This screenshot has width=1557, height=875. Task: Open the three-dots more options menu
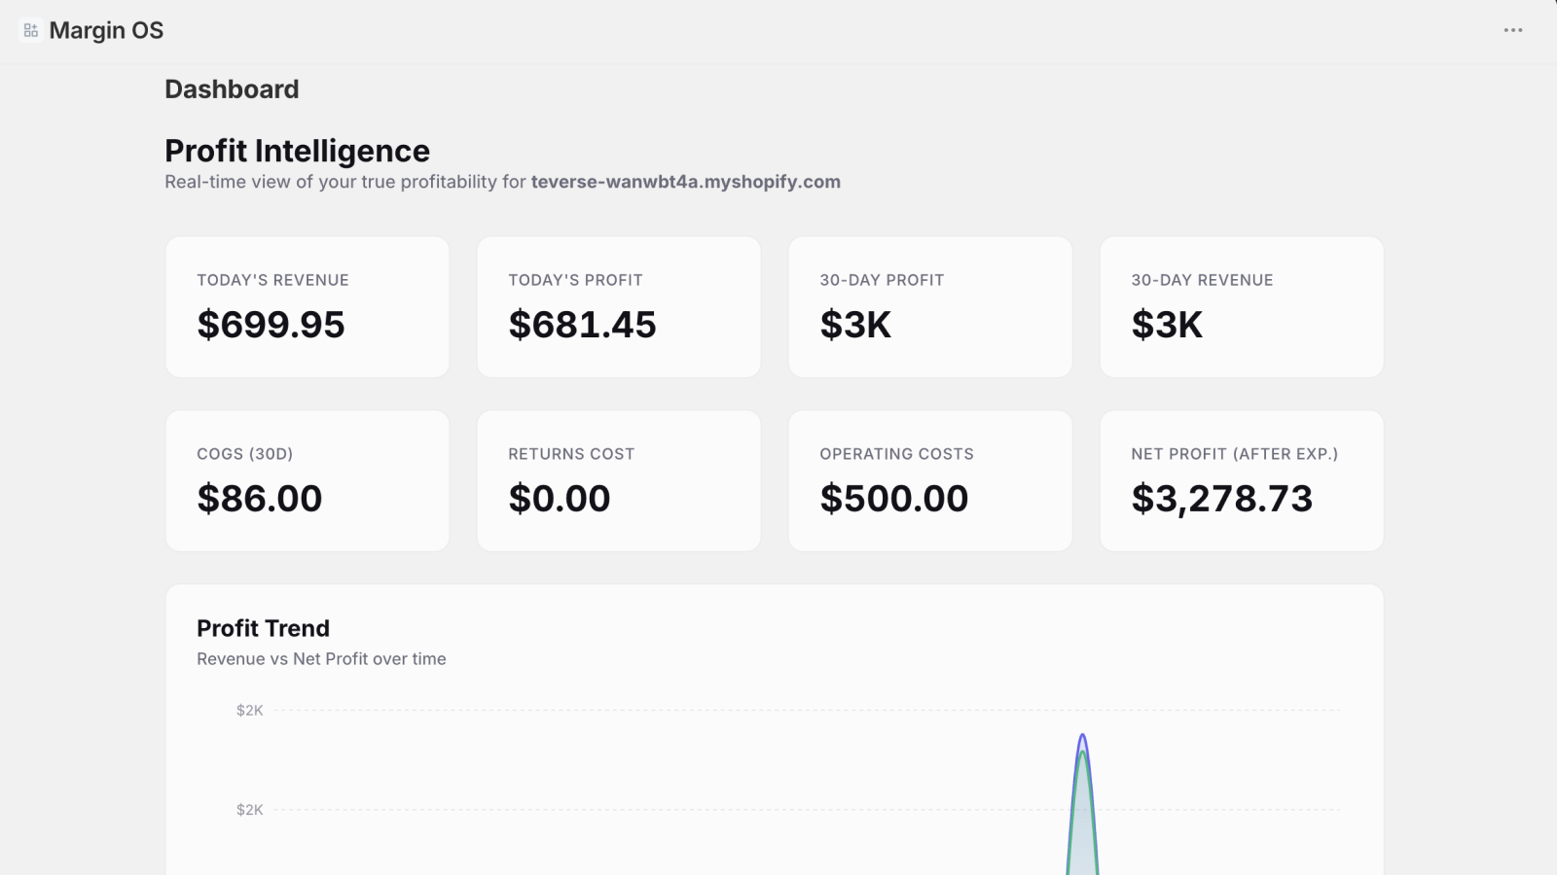[1513, 30]
